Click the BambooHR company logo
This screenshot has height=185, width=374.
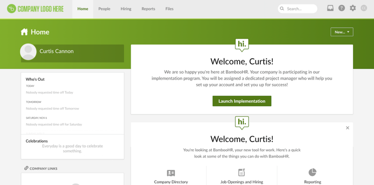[35, 9]
